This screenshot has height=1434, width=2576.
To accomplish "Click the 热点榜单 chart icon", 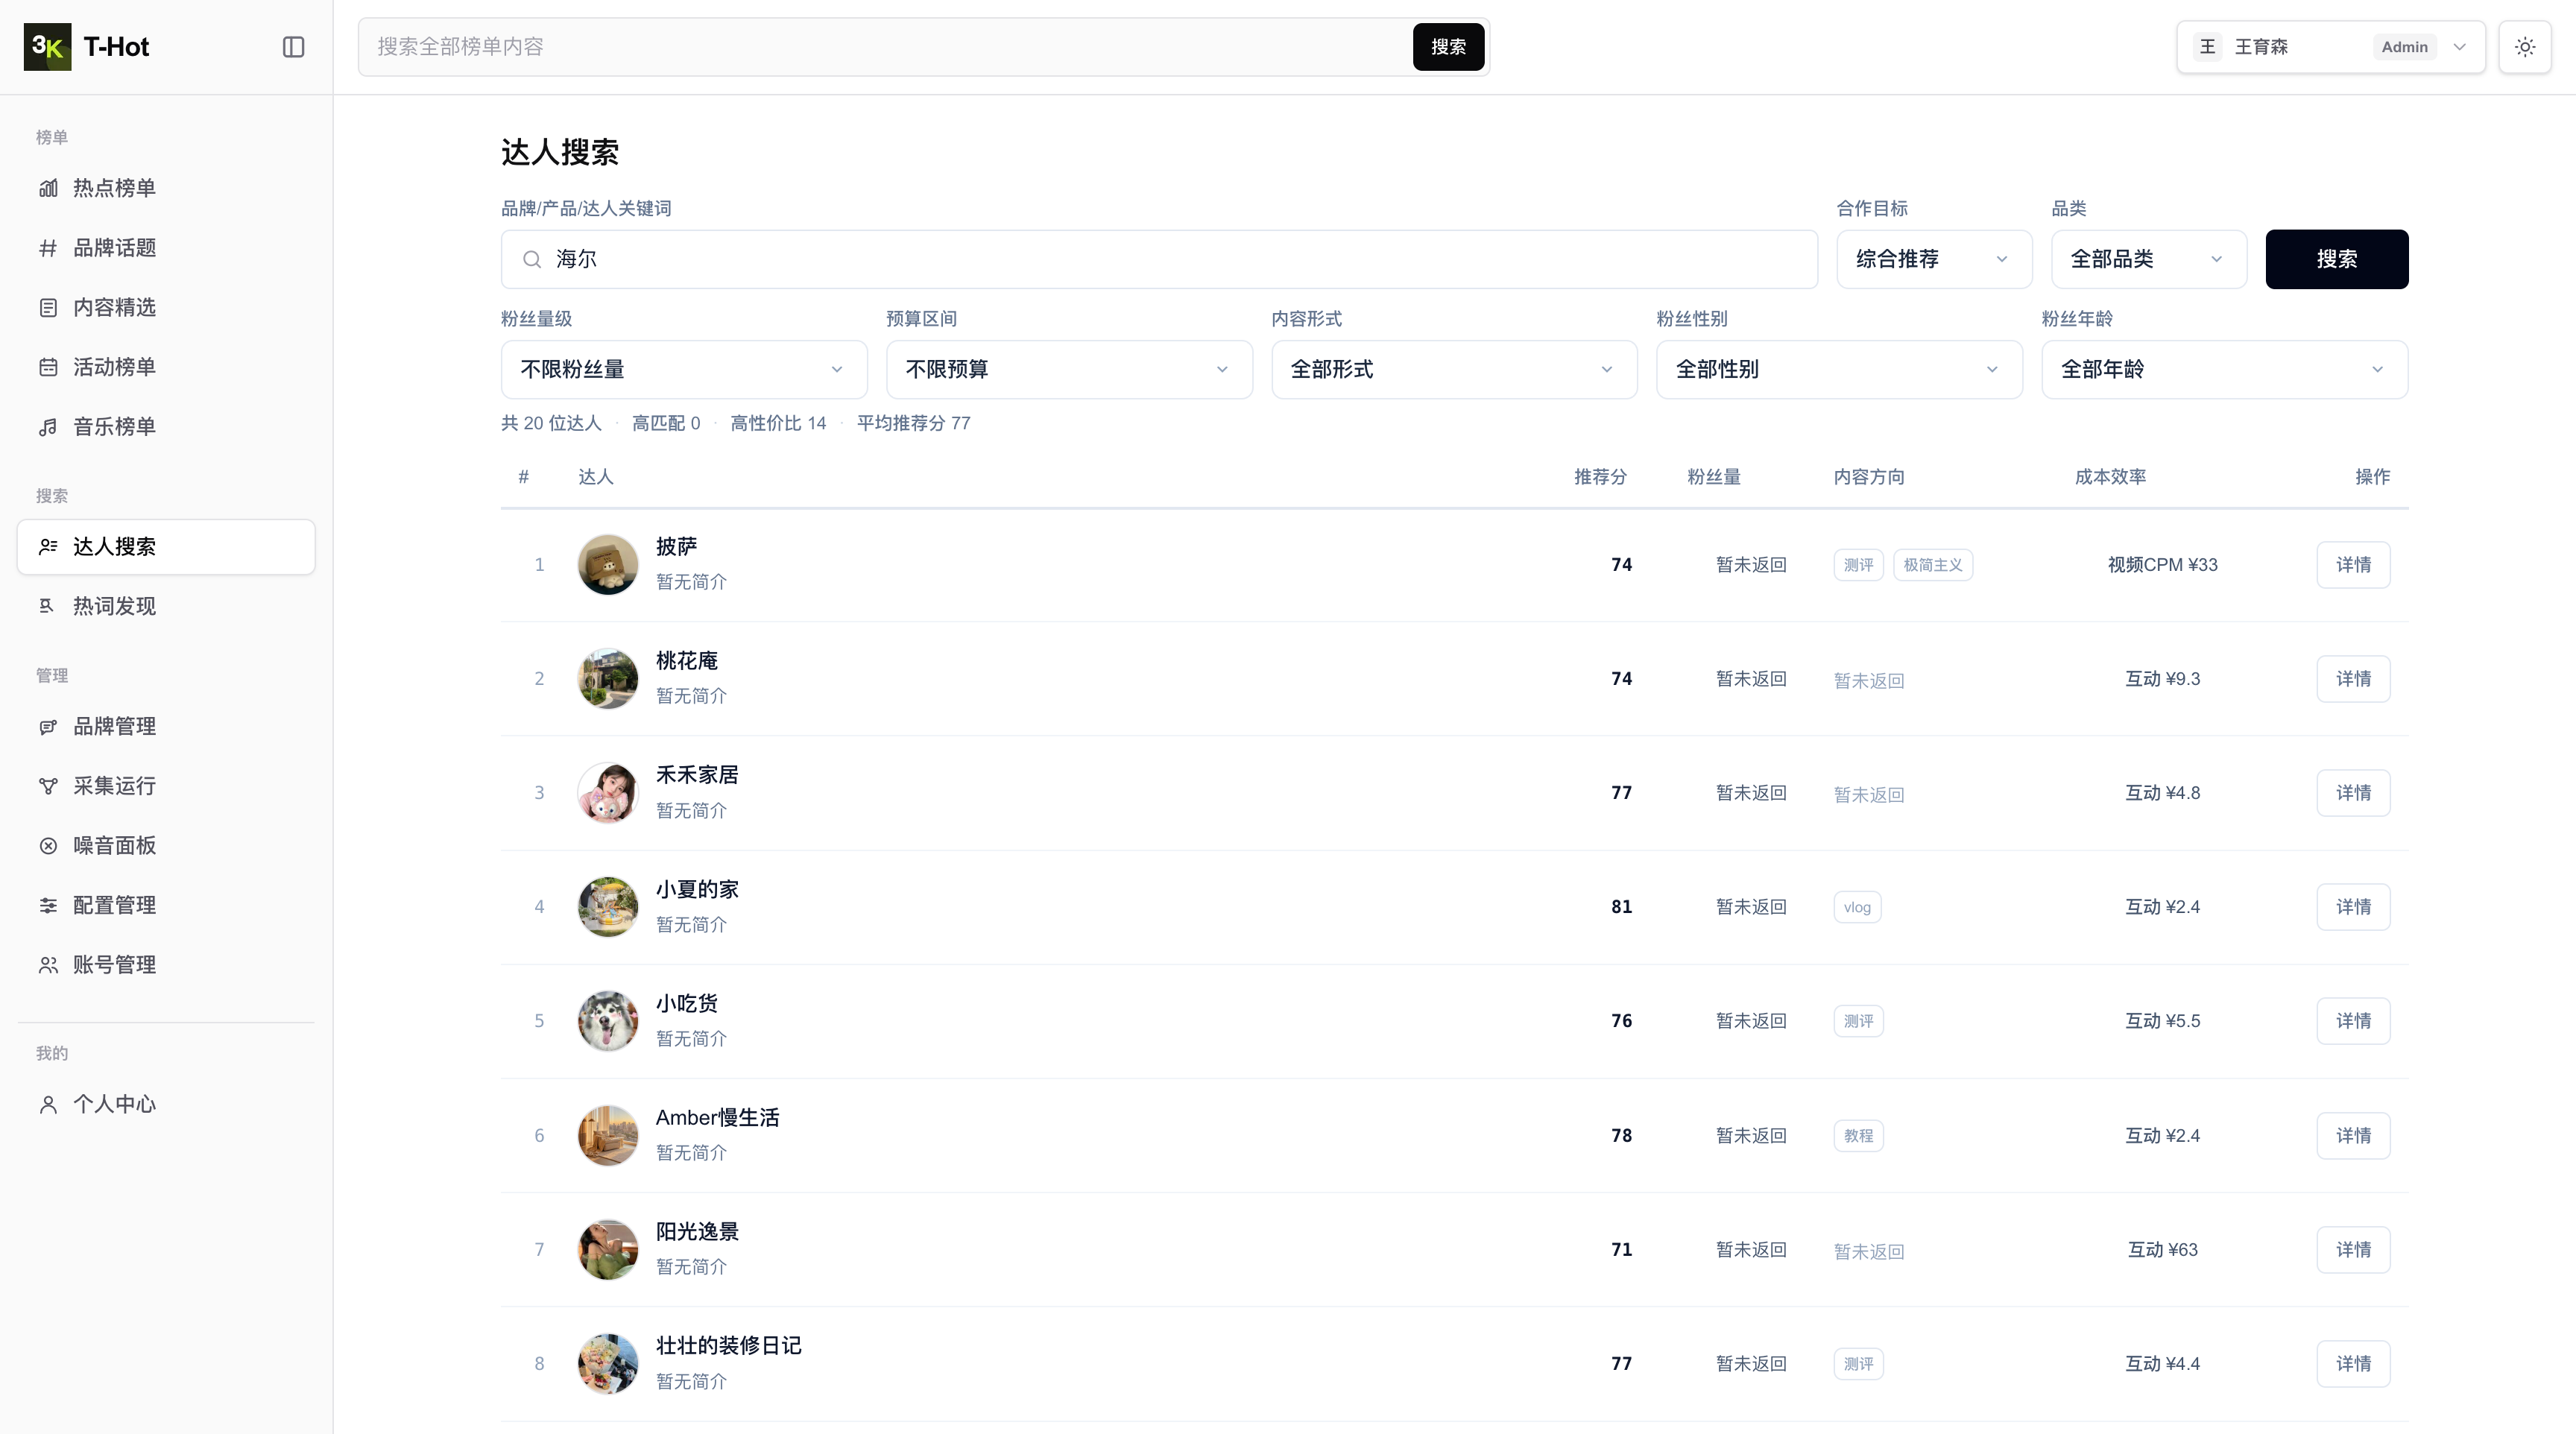I will click(48, 188).
